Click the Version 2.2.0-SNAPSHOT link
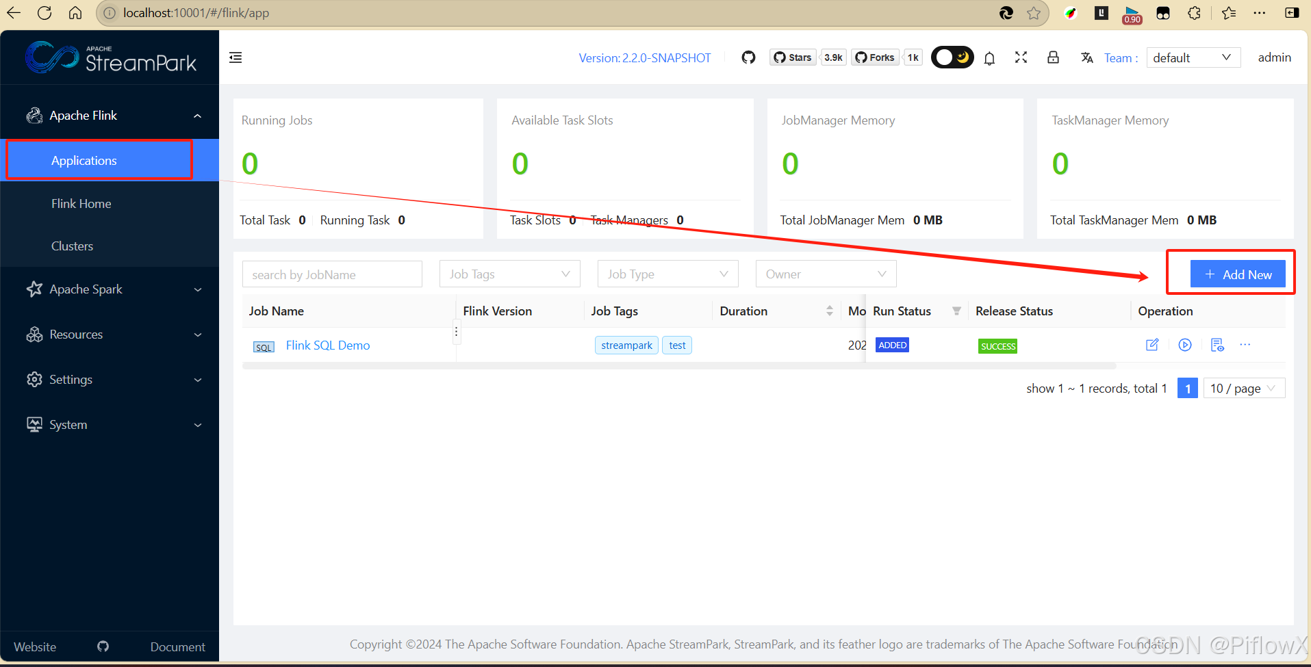 (645, 58)
